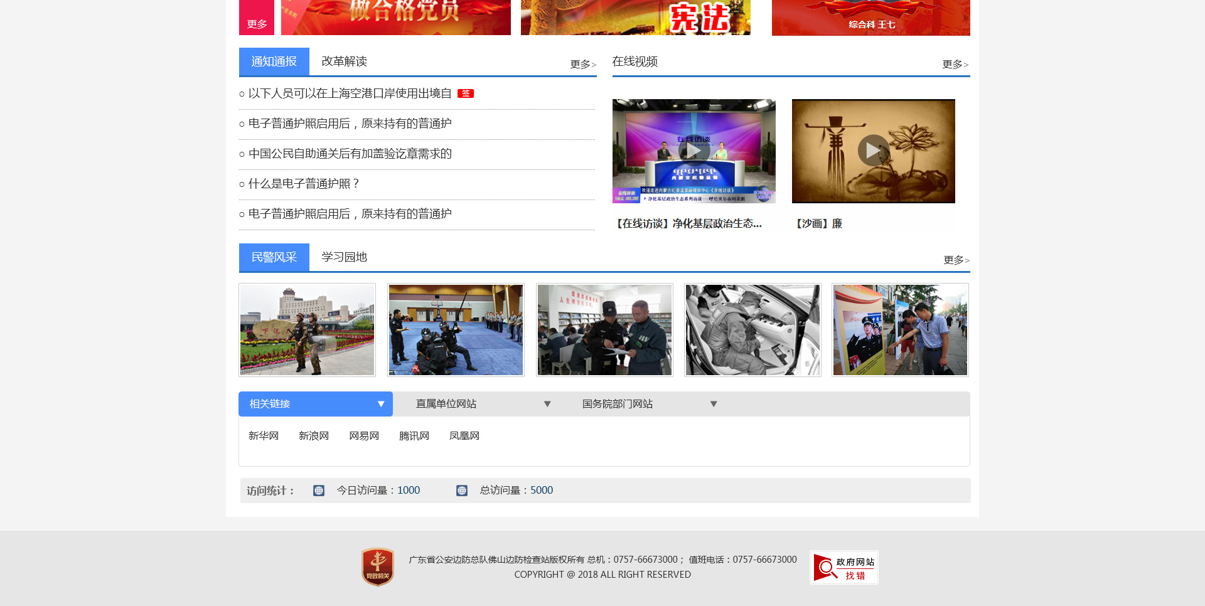Open 什么是电子普通护照 notice
Image resolution: width=1205 pixels, height=606 pixels.
pyautogui.click(x=304, y=184)
